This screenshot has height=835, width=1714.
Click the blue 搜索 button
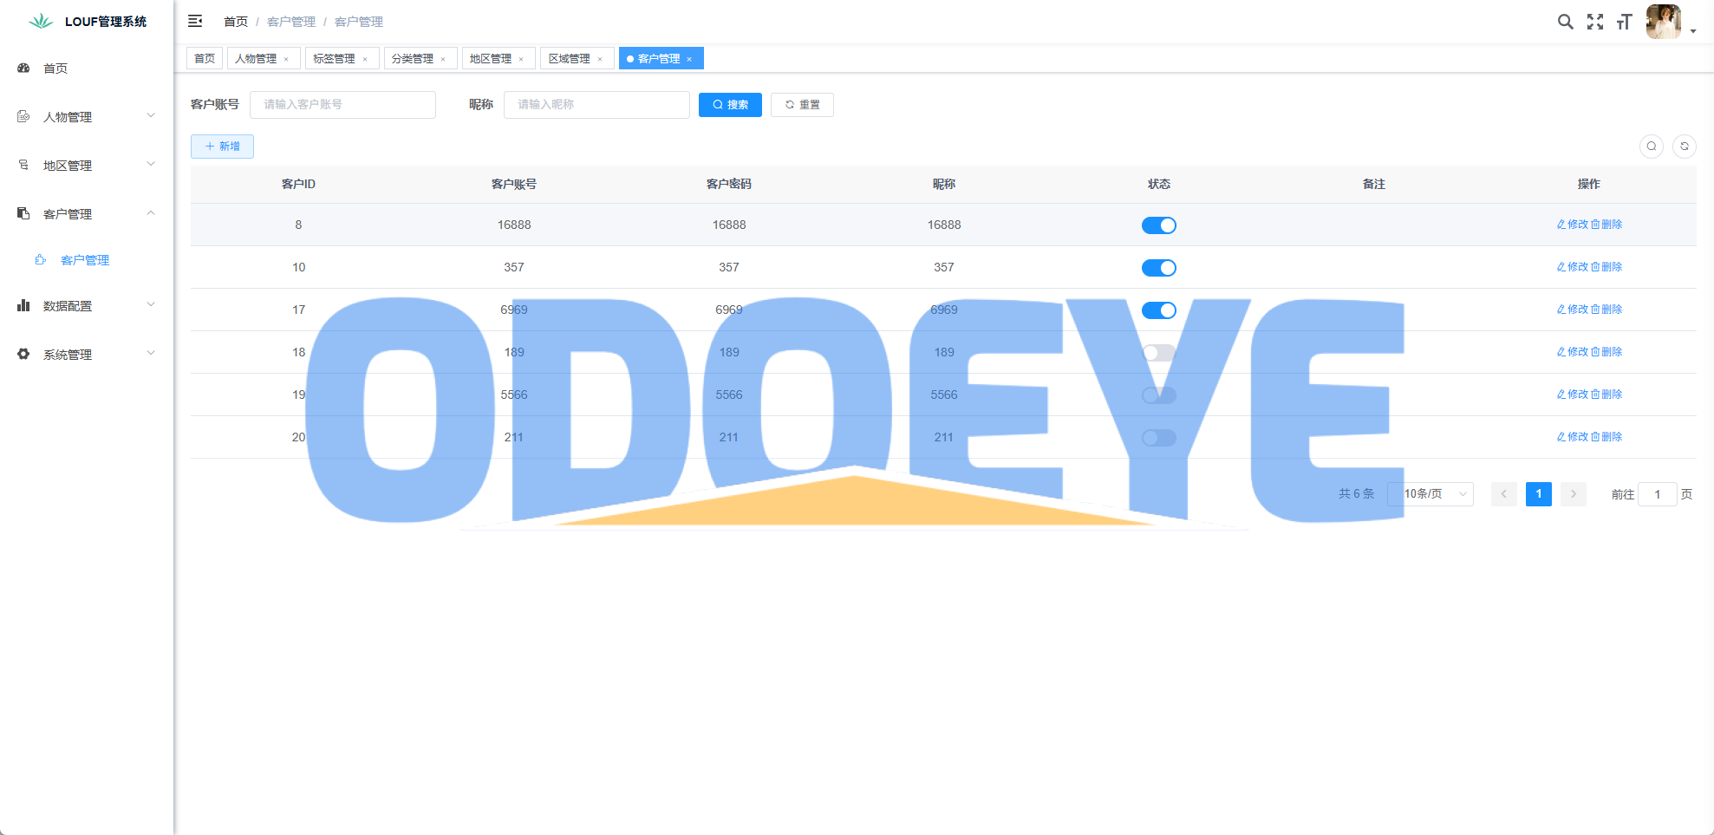730,105
